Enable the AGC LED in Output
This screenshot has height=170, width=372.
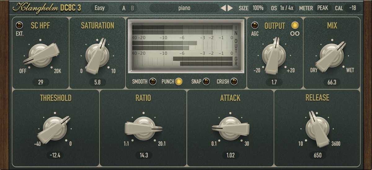point(255,25)
